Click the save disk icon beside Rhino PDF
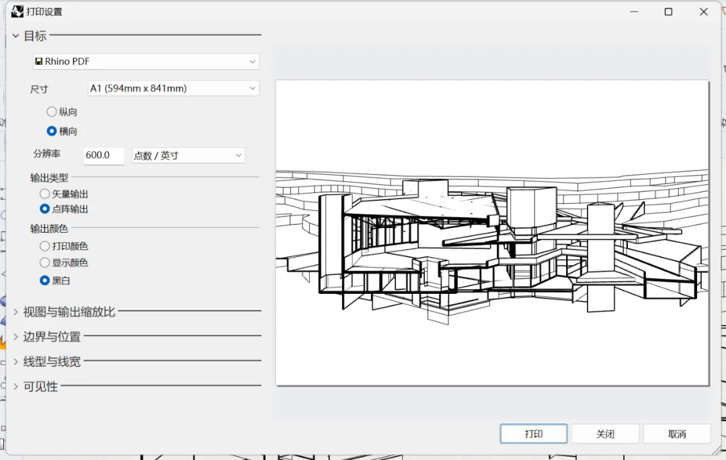The width and height of the screenshot is (726, 460). pos(39,61)
